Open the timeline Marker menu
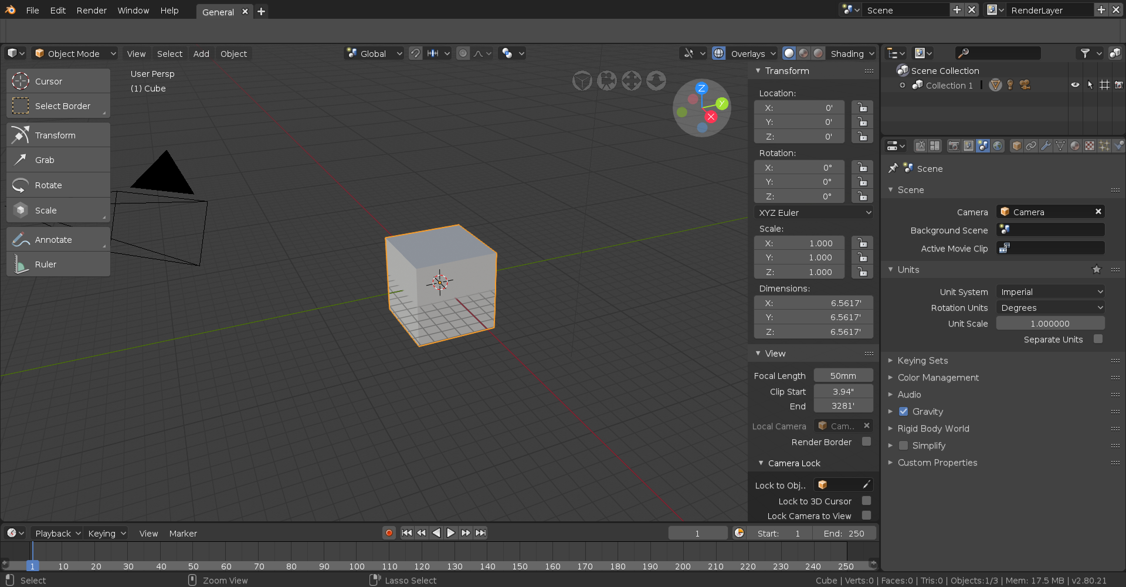This screenshot has width=1126, height=587. click(183, 533)
